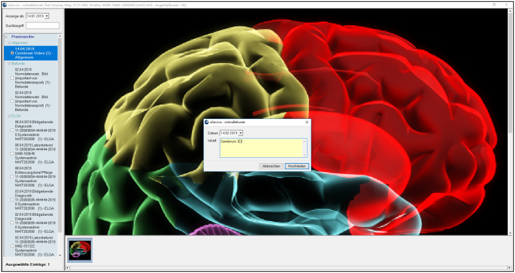The width and height of the screenshot is (515, 273).
Task: Click the image viewer scroll-down arrow
Action: tap(510, 233)
